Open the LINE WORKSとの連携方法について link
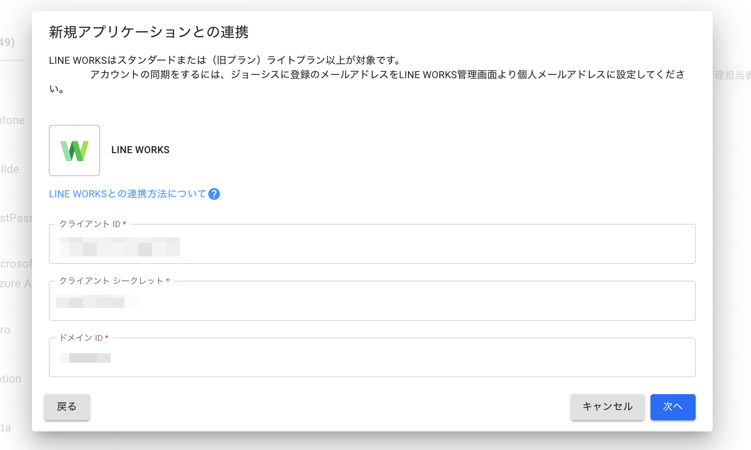 [127, 194]
